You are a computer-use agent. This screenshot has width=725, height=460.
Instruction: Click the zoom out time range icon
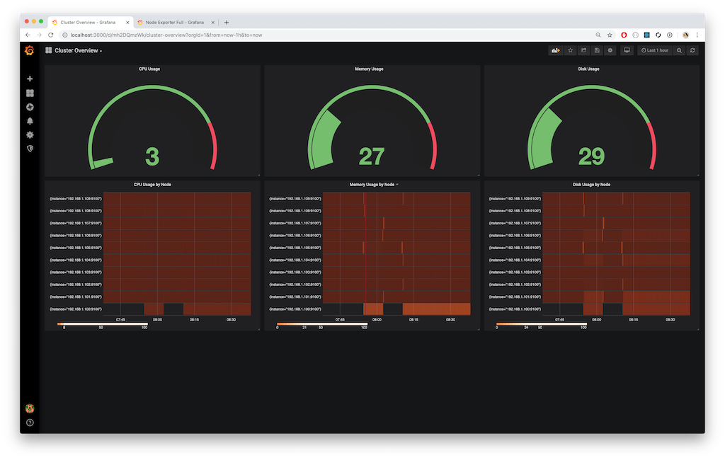click(x=679, y=50)
